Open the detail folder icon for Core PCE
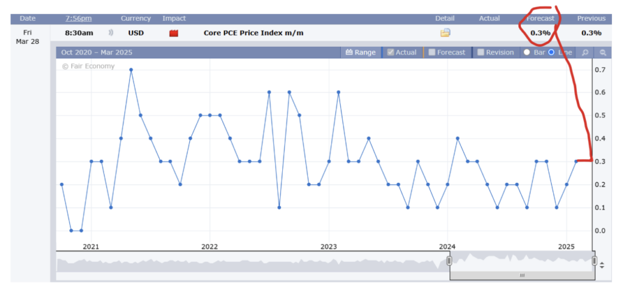Viewport: 623px width, 294px height. click(x=445, y=33)
